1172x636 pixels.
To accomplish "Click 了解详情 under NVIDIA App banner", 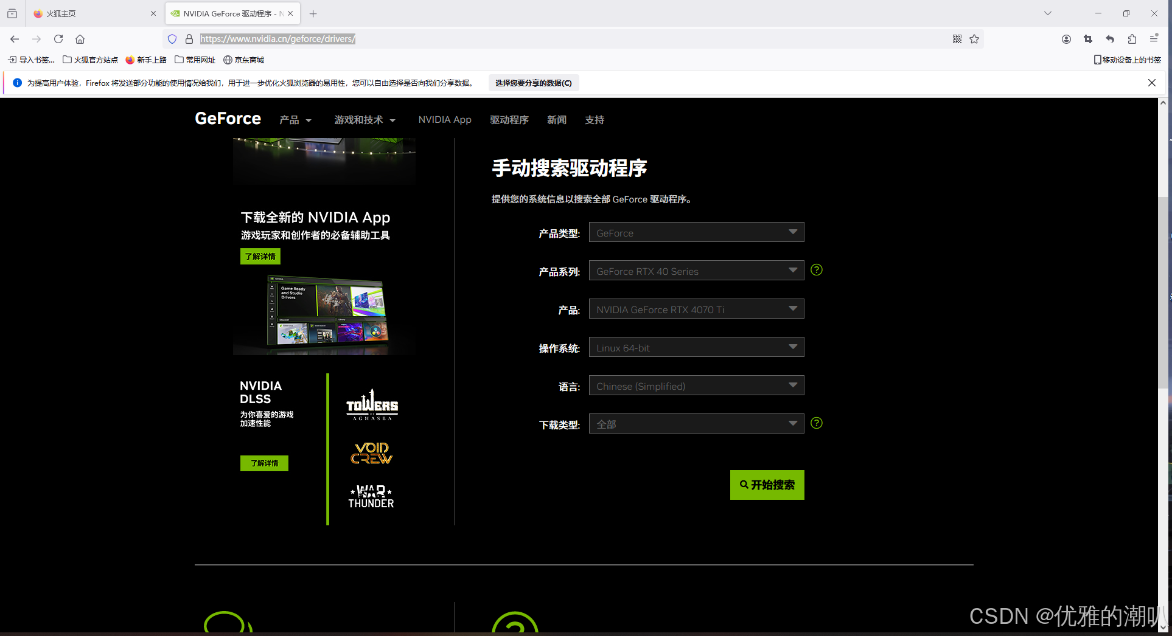I will tap(260, 257).
